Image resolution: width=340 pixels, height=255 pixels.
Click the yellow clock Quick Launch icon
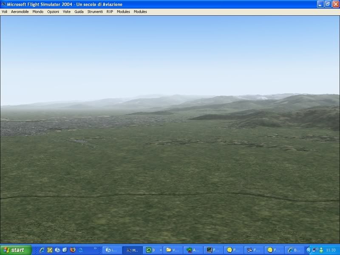tap(50, 250)
